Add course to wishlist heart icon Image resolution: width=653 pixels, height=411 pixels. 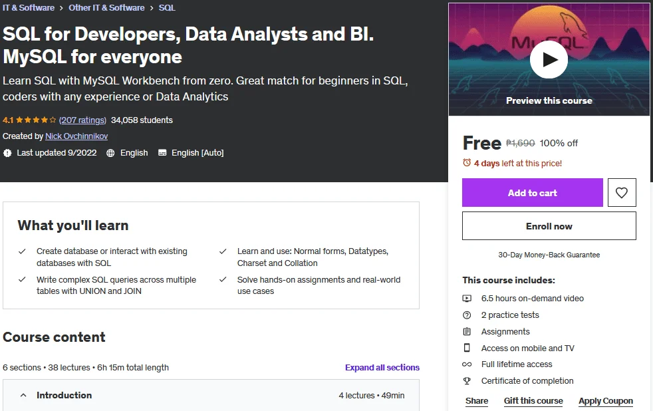coord(621,192)
